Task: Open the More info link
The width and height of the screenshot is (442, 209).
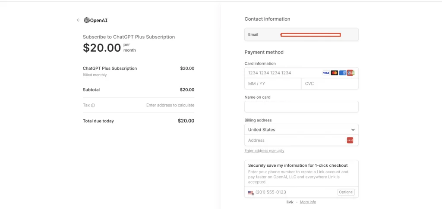Action: pyautogui.click(x=308, y=202)
